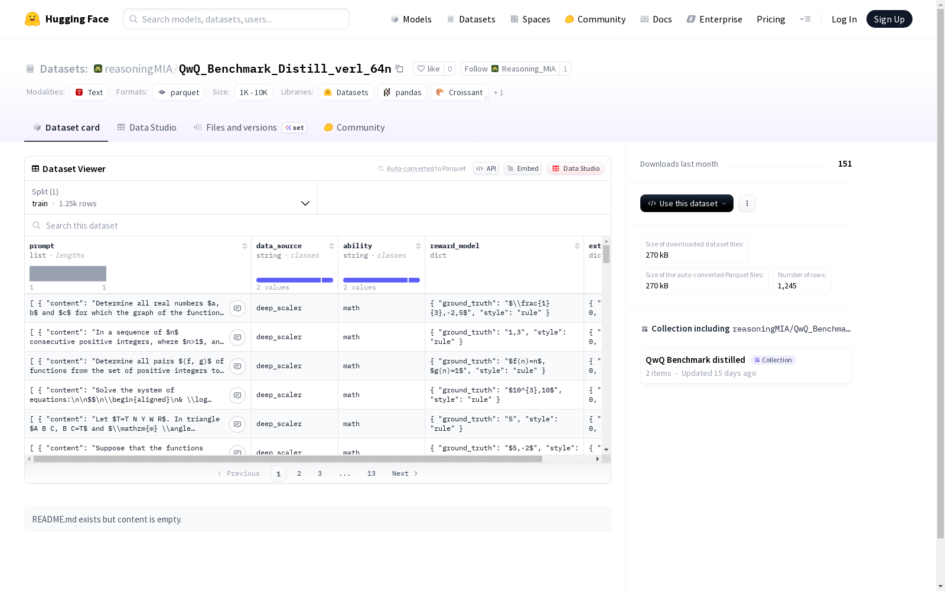Sort by the data_source column arrows
The width and height of the screenshot is (945, 591).
click(331, 246)
